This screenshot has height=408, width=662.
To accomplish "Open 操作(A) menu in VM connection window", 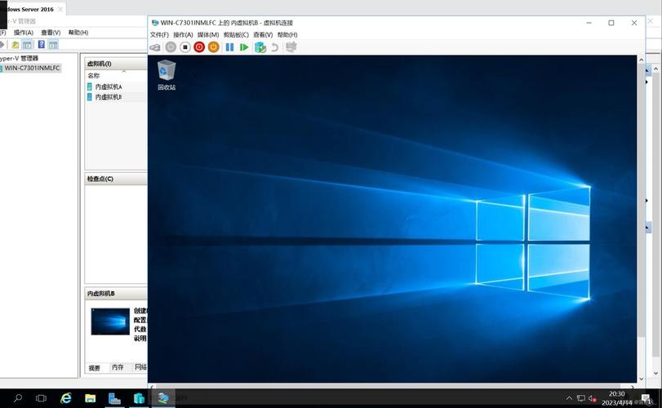I will point(183,34).
